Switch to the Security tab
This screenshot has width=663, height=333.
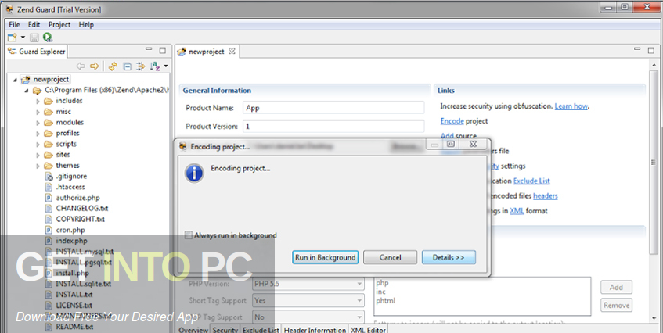coord(225,330)
